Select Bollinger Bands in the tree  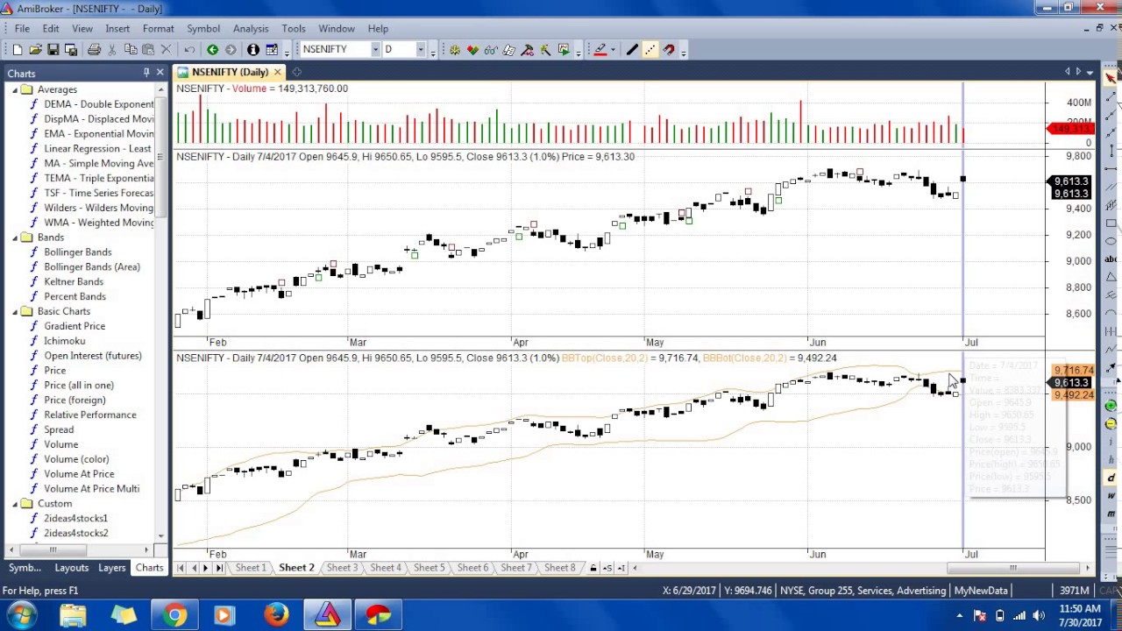pos(78,252)
